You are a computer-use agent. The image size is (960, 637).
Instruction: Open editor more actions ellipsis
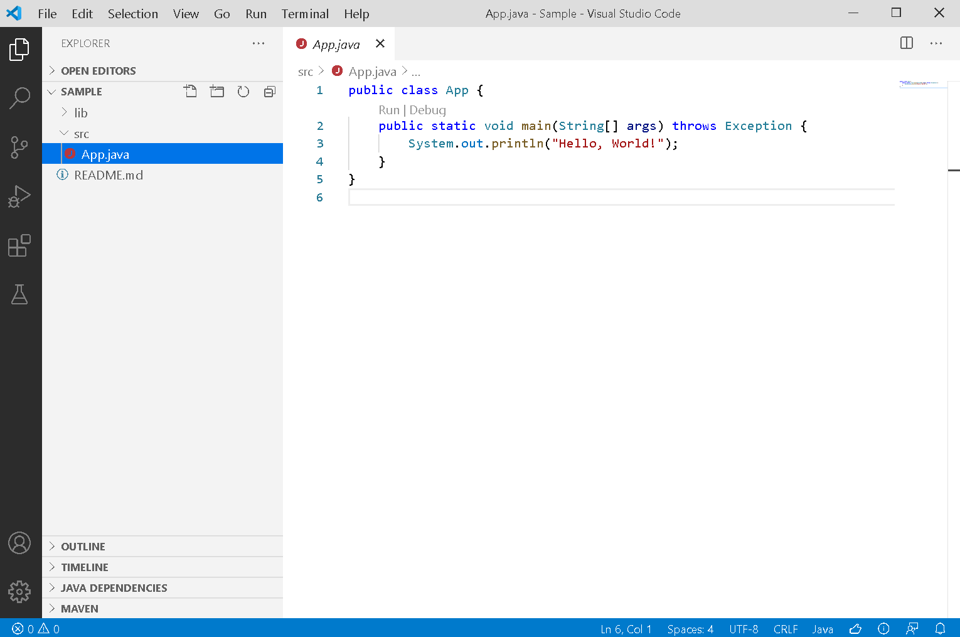(x=936, y=43)
